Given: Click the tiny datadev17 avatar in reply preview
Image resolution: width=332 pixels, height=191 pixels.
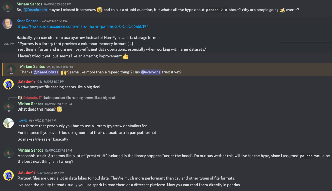Looking at the screenshot, I should tap(20, 98).
